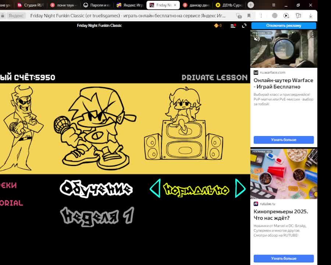Open the three-dot page options menu
Screen dimensions: 331x265
tap(261, 15)
